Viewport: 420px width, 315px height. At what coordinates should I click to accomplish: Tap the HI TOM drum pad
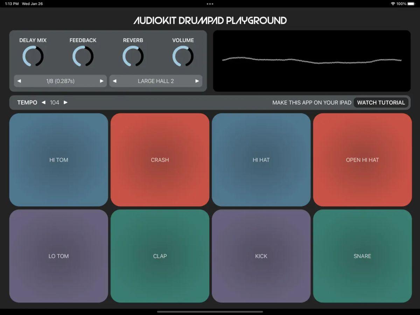tap(59, 160)
